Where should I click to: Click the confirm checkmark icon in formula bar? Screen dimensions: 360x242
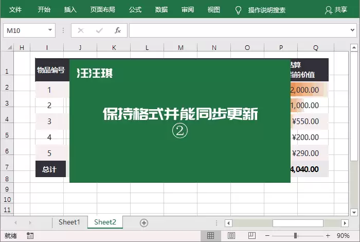pyautogui.click(x=99, y=30)
